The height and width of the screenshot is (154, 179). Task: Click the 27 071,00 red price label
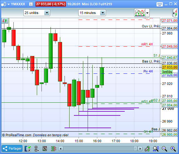[x=170, y=21]
